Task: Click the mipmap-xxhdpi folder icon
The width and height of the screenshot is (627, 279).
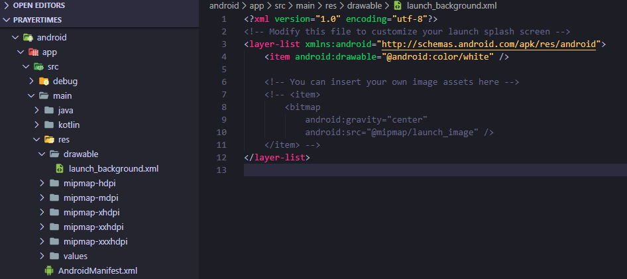Action: pos(54,227)
